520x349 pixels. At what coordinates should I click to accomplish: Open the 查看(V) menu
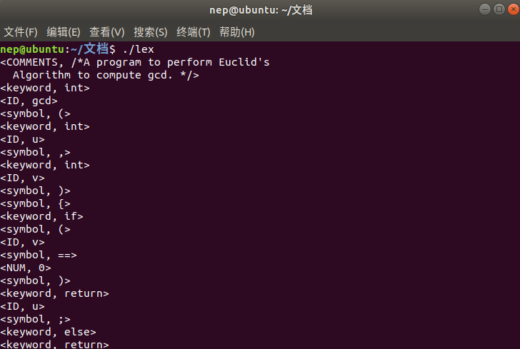pos(107,32)
